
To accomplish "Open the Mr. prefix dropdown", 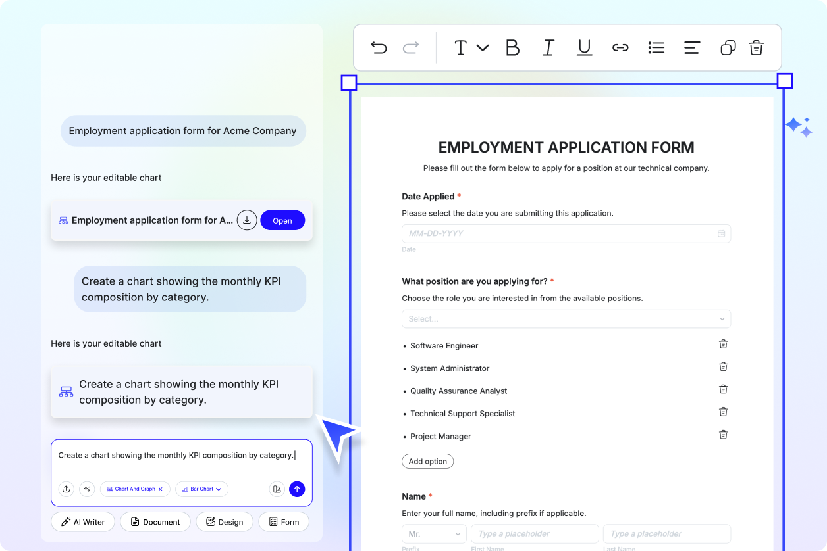I will point(434,534).
